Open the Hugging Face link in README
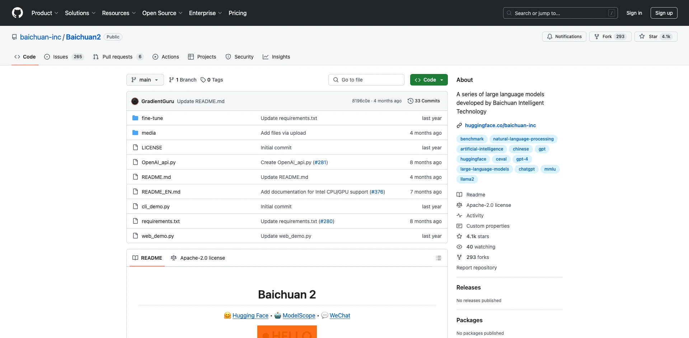689x338 pixels. [250, 315]
